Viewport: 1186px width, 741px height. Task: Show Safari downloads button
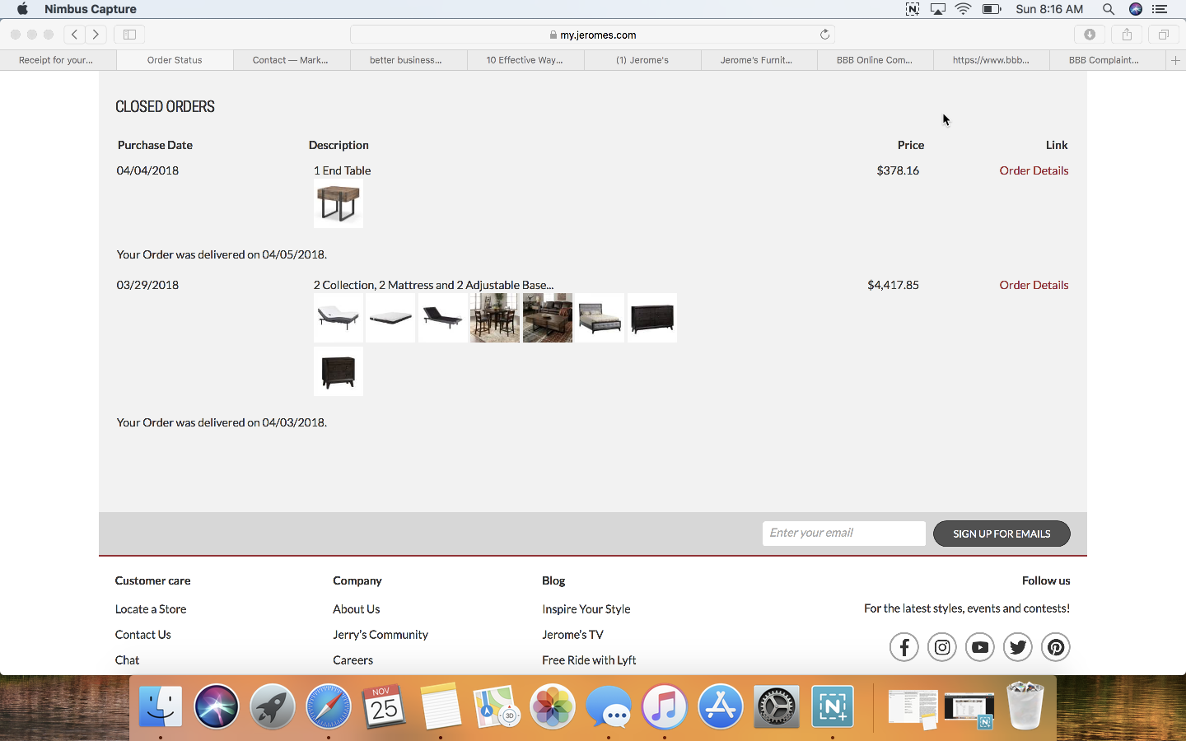tap(1090, 35)
